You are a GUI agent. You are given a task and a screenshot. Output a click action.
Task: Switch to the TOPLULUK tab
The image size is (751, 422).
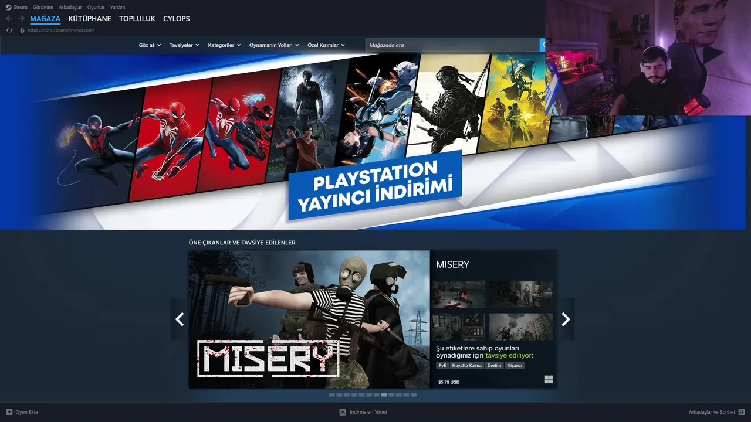pos(137,19)
